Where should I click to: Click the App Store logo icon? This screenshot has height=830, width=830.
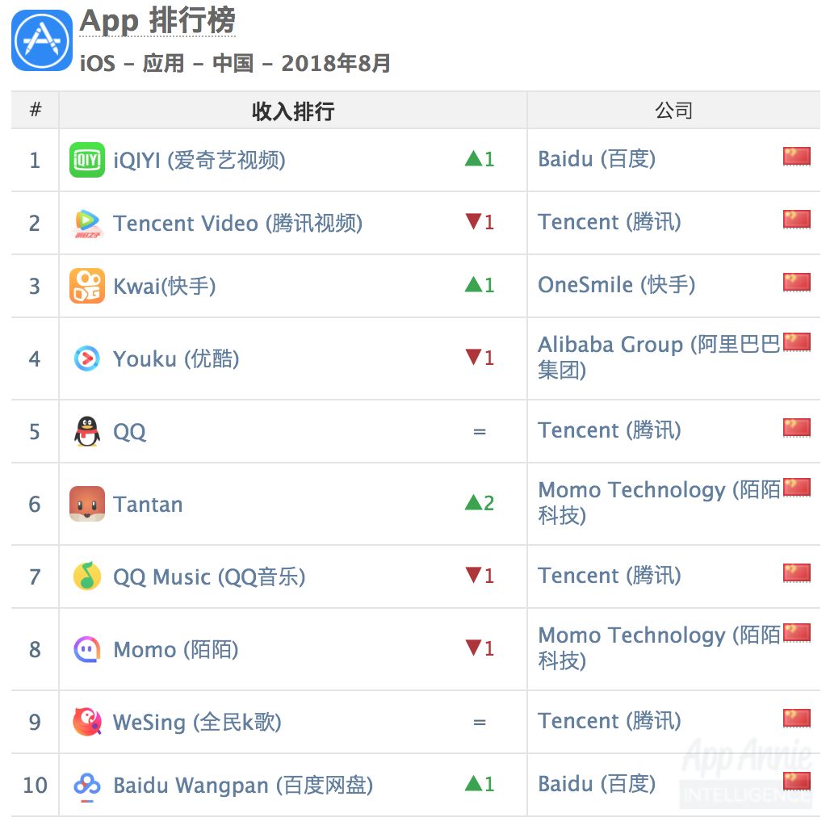[x=42, y=40]
